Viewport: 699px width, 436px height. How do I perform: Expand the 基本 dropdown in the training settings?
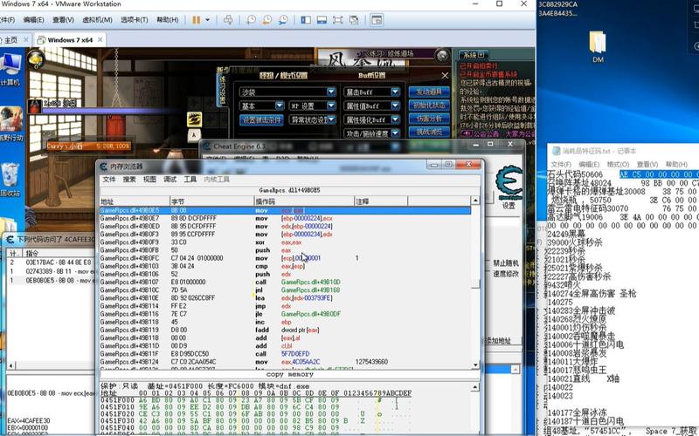279,106
